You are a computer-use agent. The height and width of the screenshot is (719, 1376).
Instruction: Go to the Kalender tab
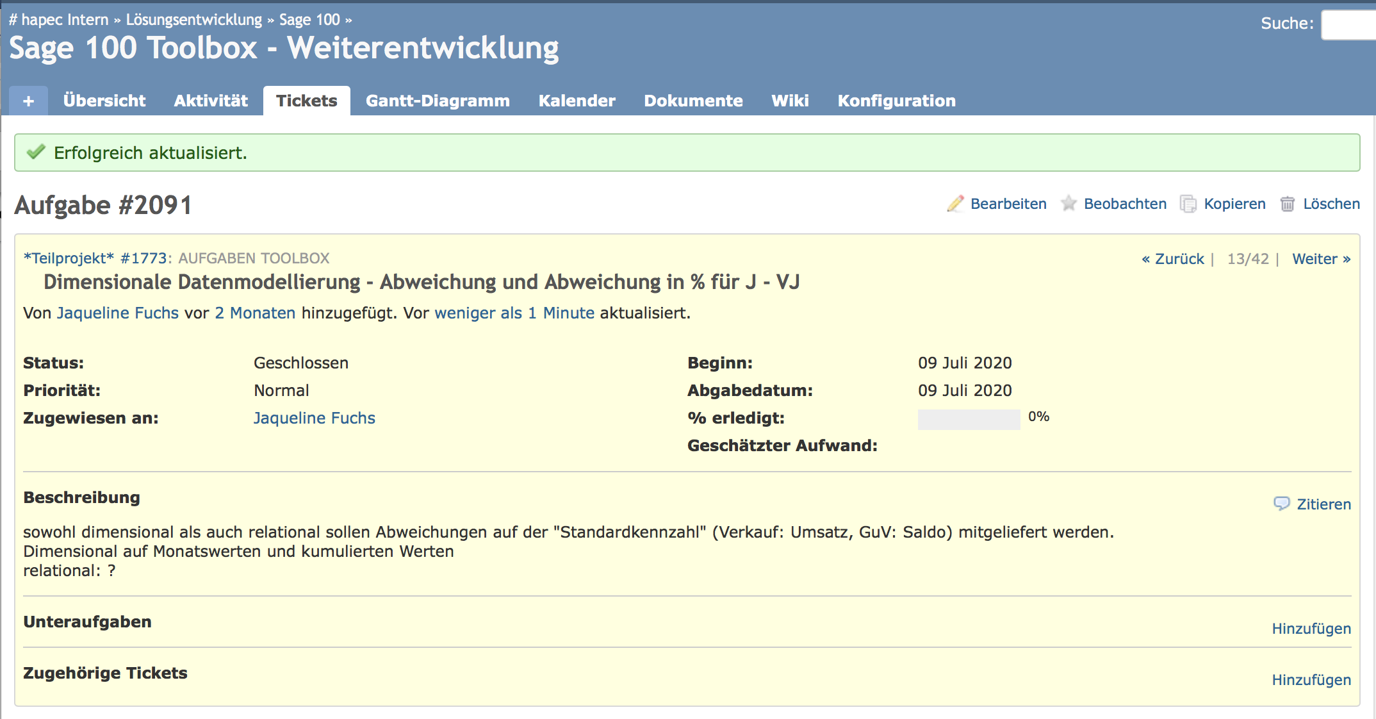point(577,101)
